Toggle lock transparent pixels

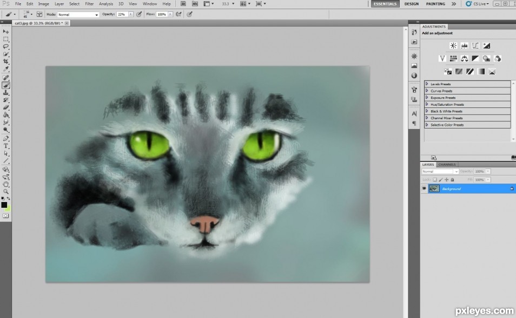click(x=435, y=180)
